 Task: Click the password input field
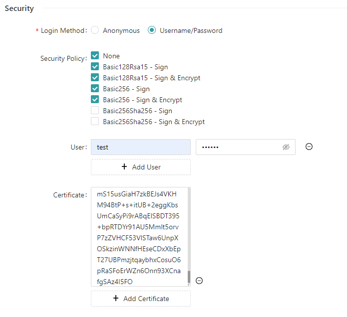[x=245, y=147]
